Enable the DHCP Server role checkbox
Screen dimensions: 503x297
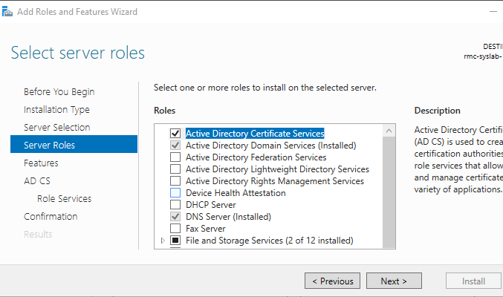click(x=175, y=205)
